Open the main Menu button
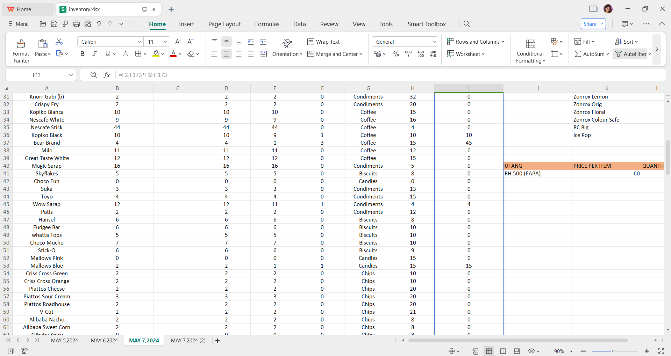 [19, 24]
